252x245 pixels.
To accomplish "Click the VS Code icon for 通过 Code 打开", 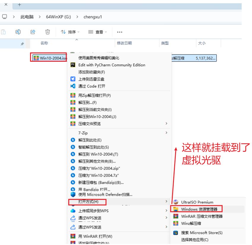I will pyautogui.click(x=73, y=86).
